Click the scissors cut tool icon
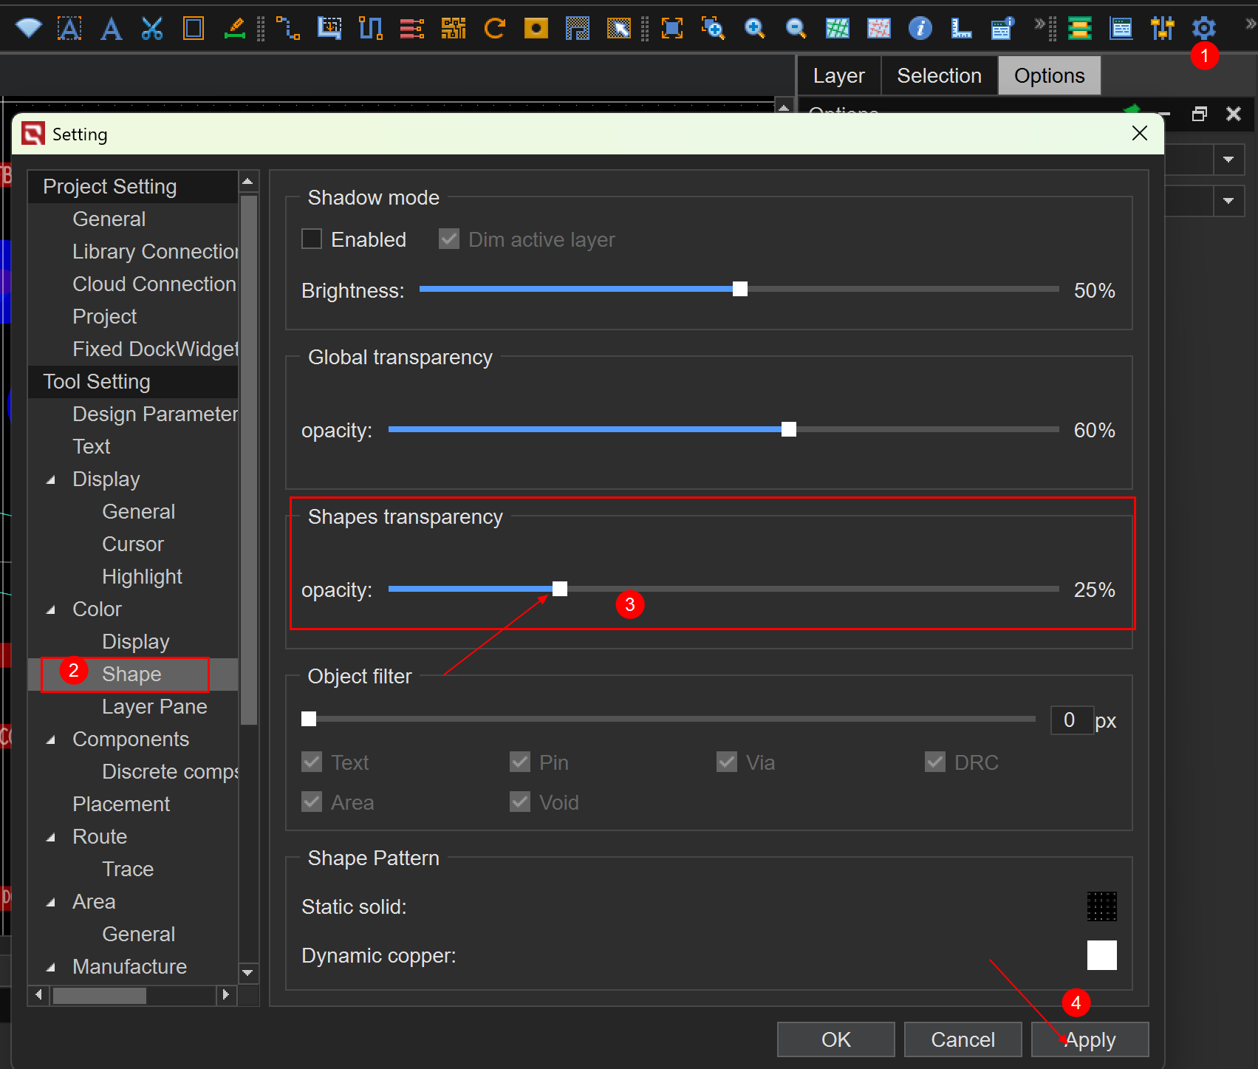Viewport: 1258px width, 1069px height. click(x=152, y=29)
